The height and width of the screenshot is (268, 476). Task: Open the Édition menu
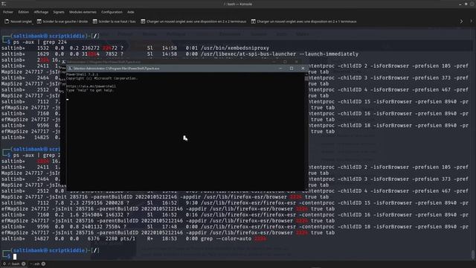coord(23,12)
